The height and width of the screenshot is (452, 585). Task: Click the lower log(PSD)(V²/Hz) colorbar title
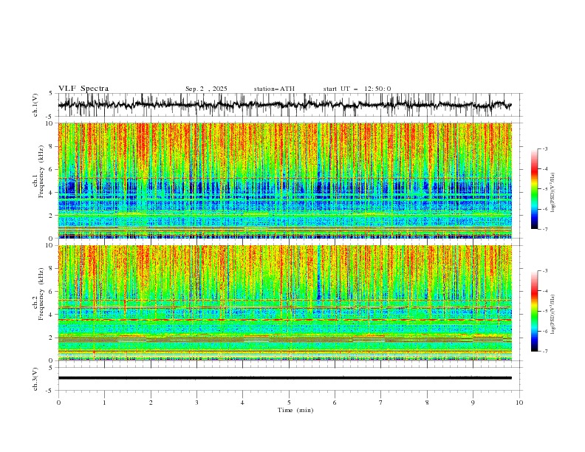tap(553, 314)
